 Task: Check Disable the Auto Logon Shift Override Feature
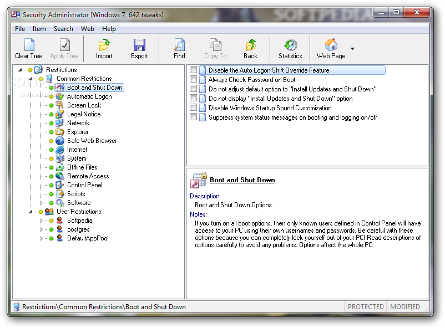point(193,69)
